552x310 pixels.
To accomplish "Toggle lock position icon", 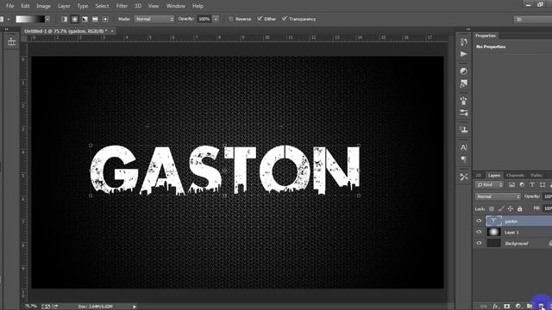I will point(510,208).
